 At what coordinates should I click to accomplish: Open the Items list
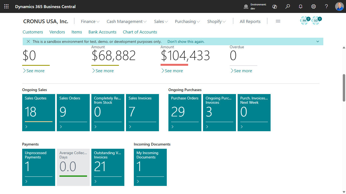(x=77, y=32)
